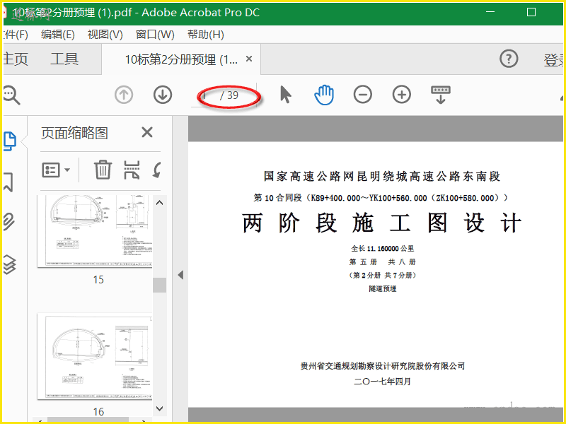
Task: Click the thumbnail panel scrollbar handle
Action: click(x=160, y=285)
